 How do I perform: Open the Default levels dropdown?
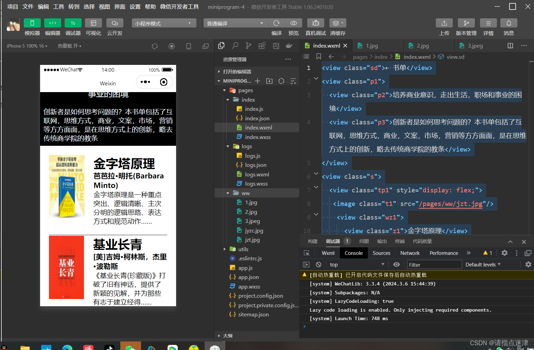(x=483, y=264)
